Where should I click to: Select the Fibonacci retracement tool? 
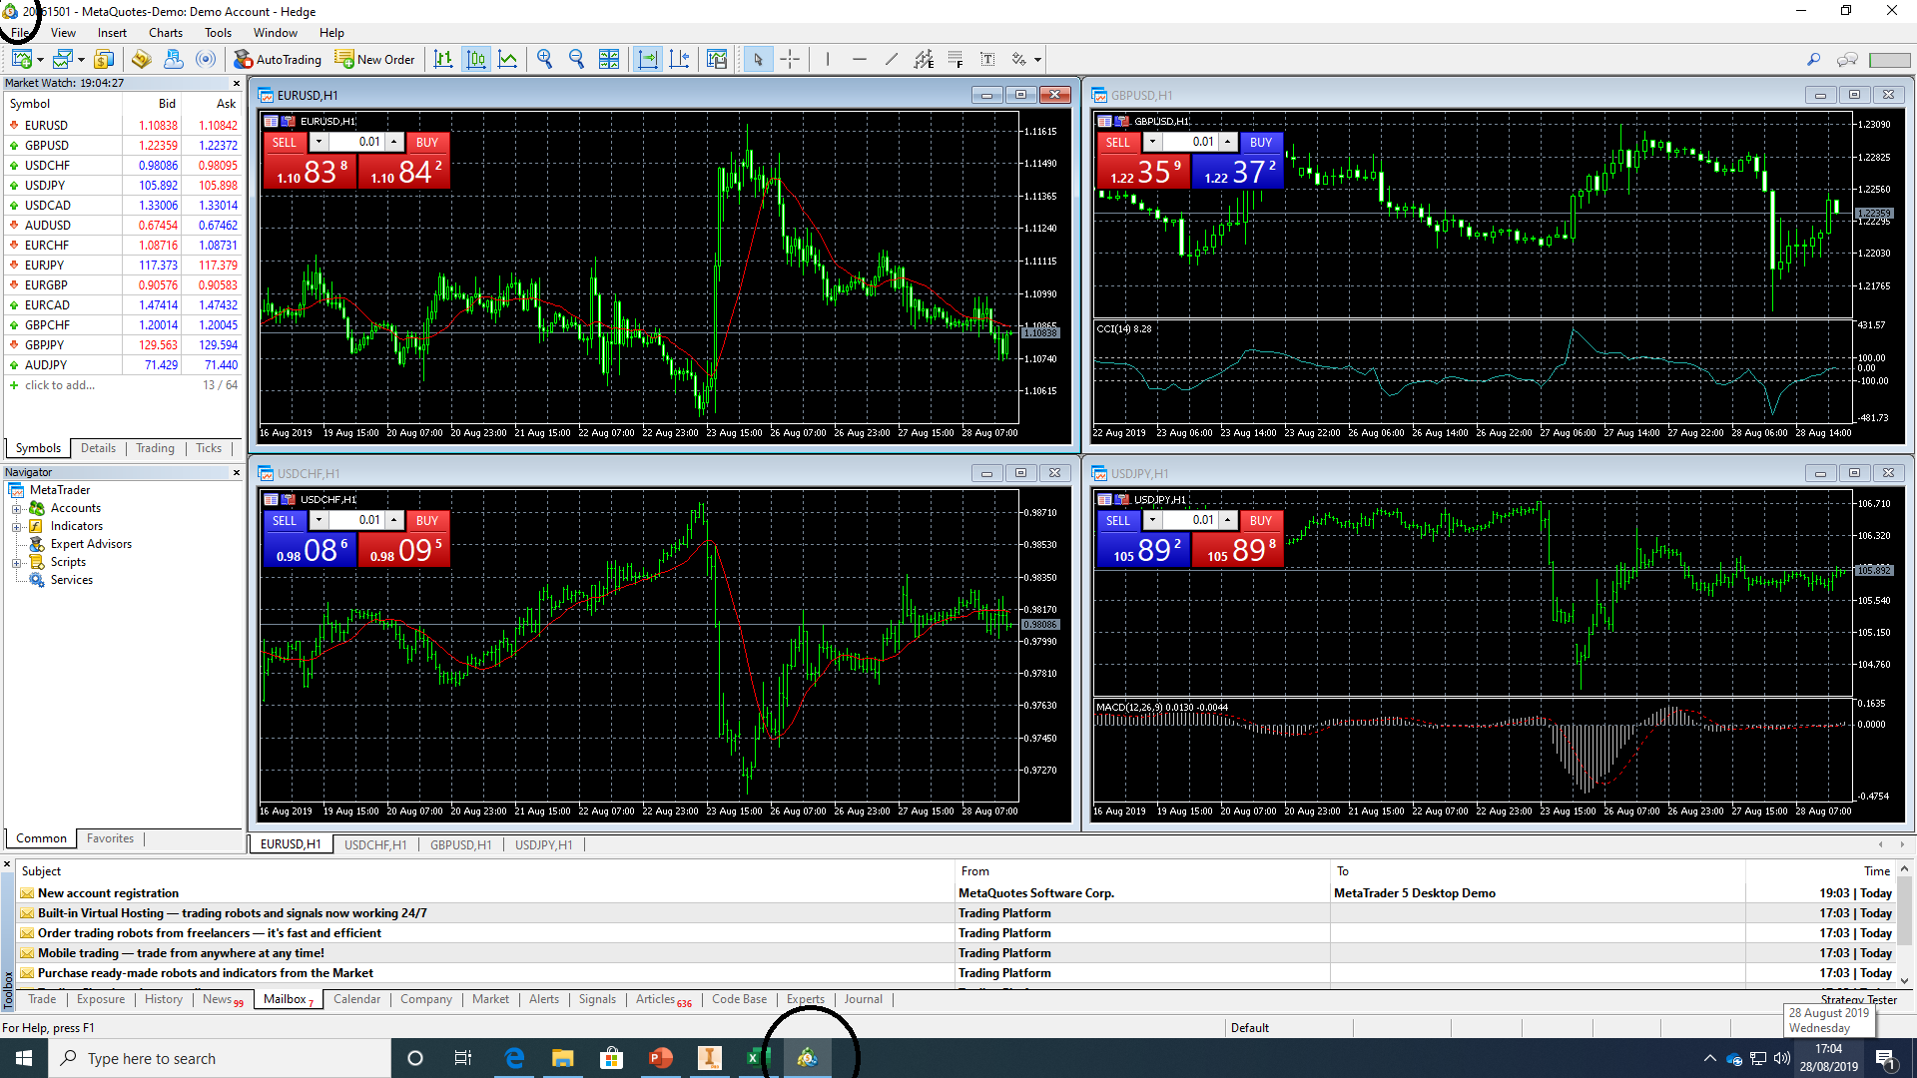(x=956, y=60)
